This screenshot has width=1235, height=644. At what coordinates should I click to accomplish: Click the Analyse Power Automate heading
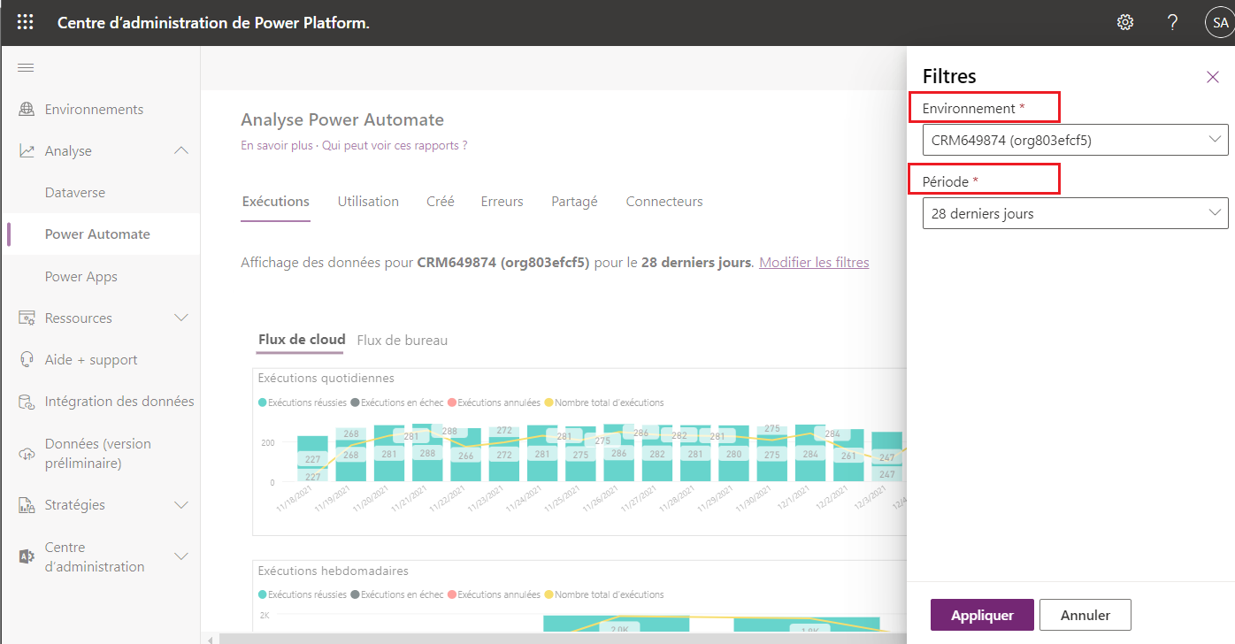pyautogui.click(x=342, y=119)
